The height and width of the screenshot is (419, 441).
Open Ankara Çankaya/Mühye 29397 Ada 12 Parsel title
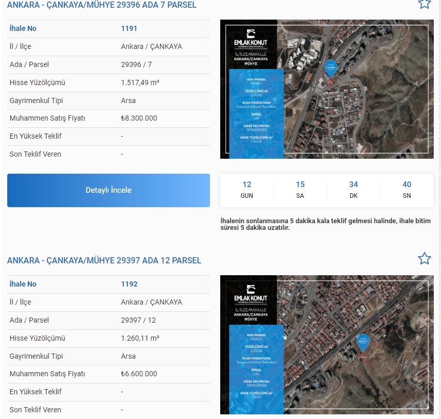[104, 260]
